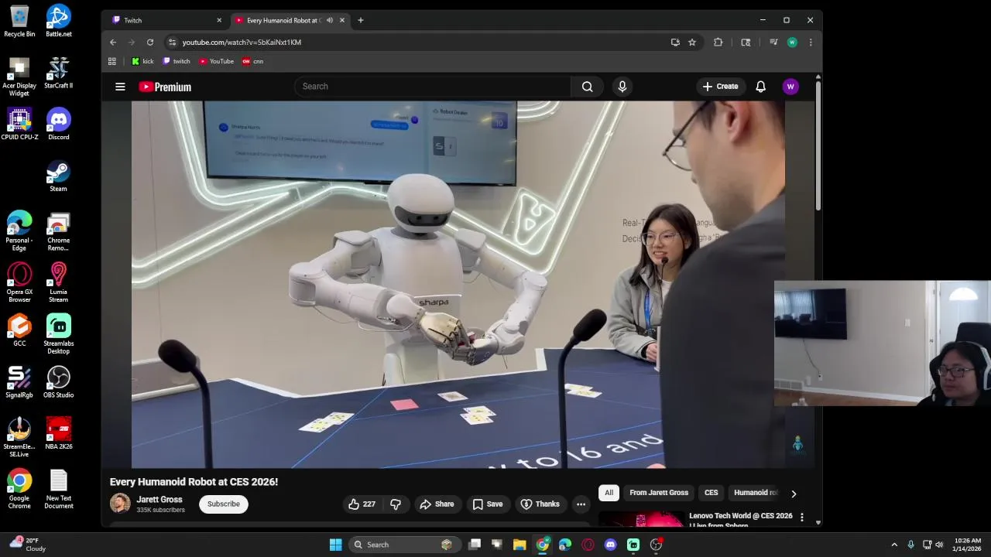
Task: Open File Explorer from the taskbar
Action: (520, 545)
